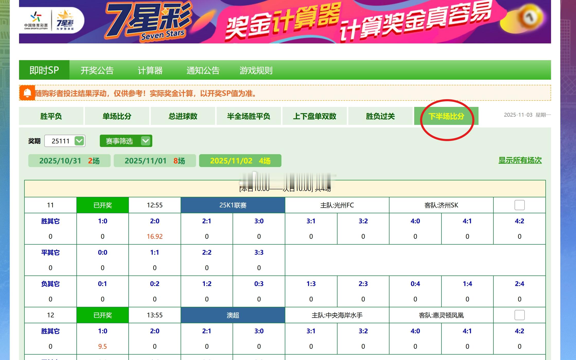Select the 单场比分 tab

click(117, 116)
